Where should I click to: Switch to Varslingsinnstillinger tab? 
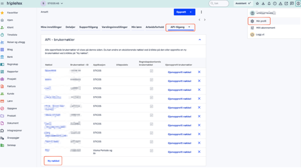pyautogui.click(x=115, y=27)
